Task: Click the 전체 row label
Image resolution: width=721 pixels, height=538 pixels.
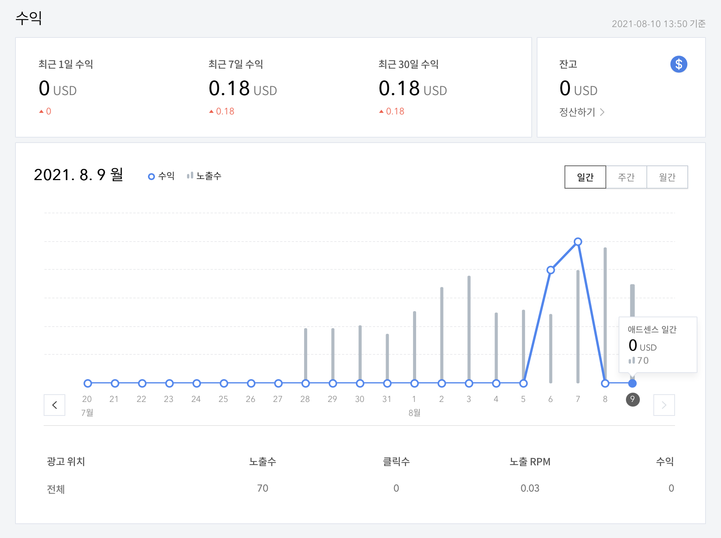Action: (x=56, y=489)
